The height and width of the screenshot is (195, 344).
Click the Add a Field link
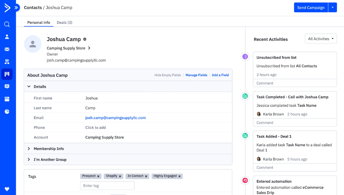point(220,75)
